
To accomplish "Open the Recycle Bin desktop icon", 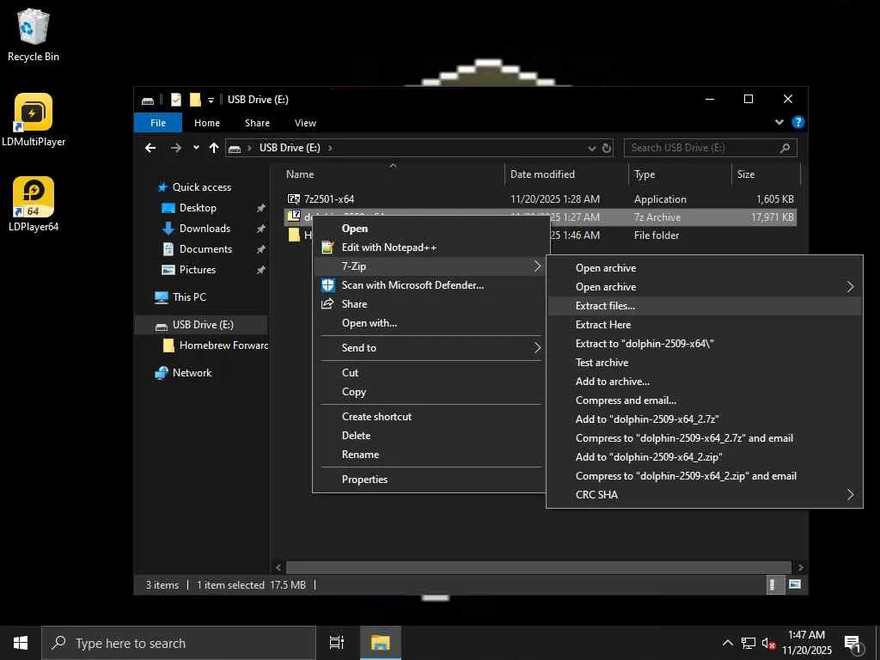I will coord(34,34).
